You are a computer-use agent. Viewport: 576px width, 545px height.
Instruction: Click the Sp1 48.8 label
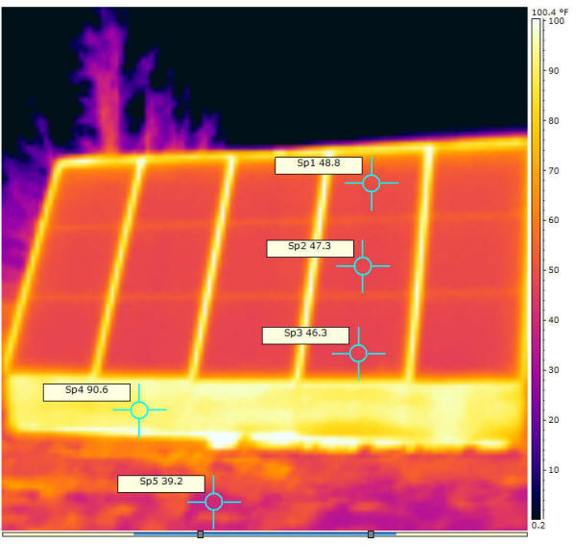[x=319, y=165]
